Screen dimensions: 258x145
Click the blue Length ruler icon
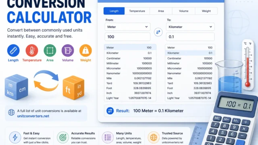[13, 50]
